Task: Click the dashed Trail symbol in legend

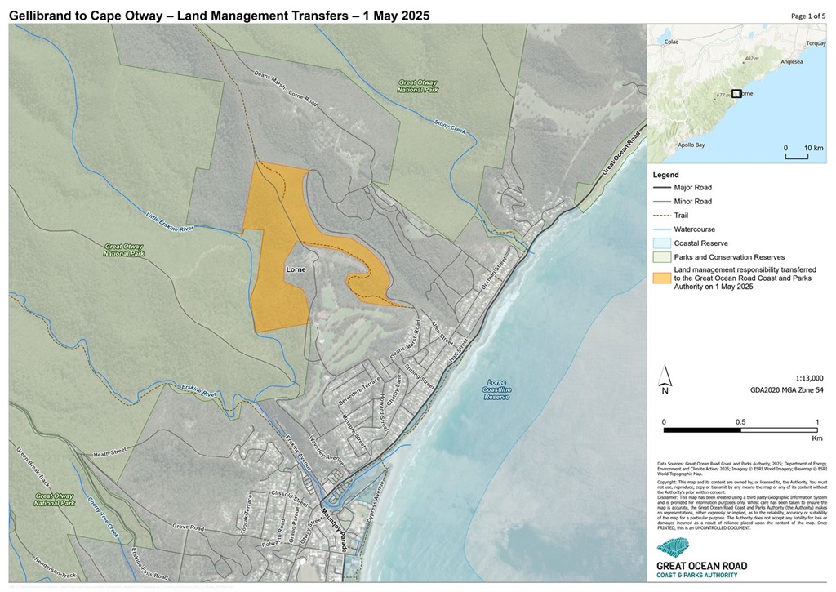Action: click(x=661, y=216)
